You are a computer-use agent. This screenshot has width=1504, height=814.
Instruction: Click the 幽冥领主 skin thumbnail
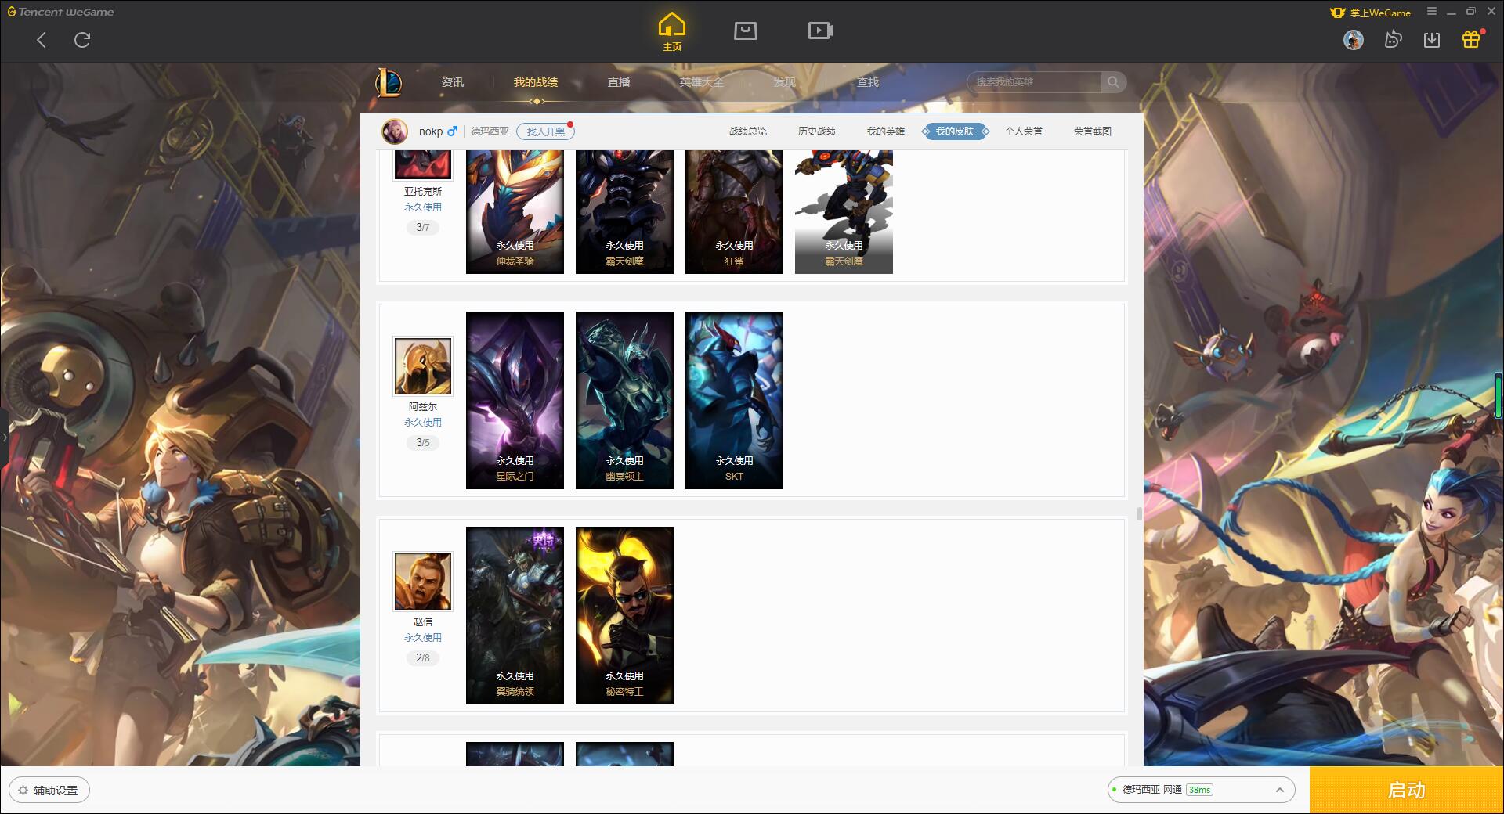(624, 400)
